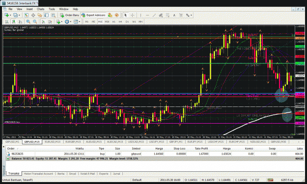
Task: Open the Charts menu
Action: point(41,9)
